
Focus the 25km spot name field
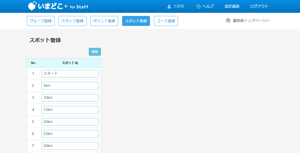pyautogui.click(x=70, y=134)
